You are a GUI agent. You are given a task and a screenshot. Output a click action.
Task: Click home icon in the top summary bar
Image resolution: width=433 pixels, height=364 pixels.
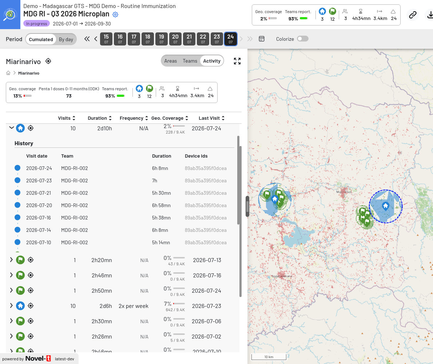322,11
